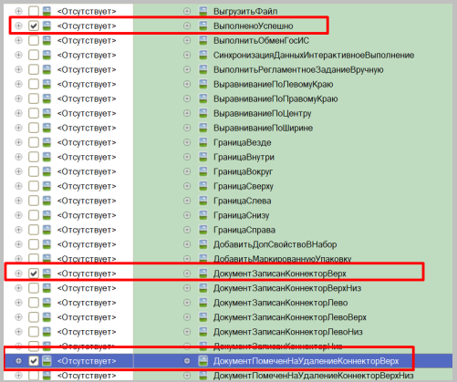This screenshot has height=382, width=457.
Task: Click the picture icon beside ВыполненоУспешно
Action: 203,26
